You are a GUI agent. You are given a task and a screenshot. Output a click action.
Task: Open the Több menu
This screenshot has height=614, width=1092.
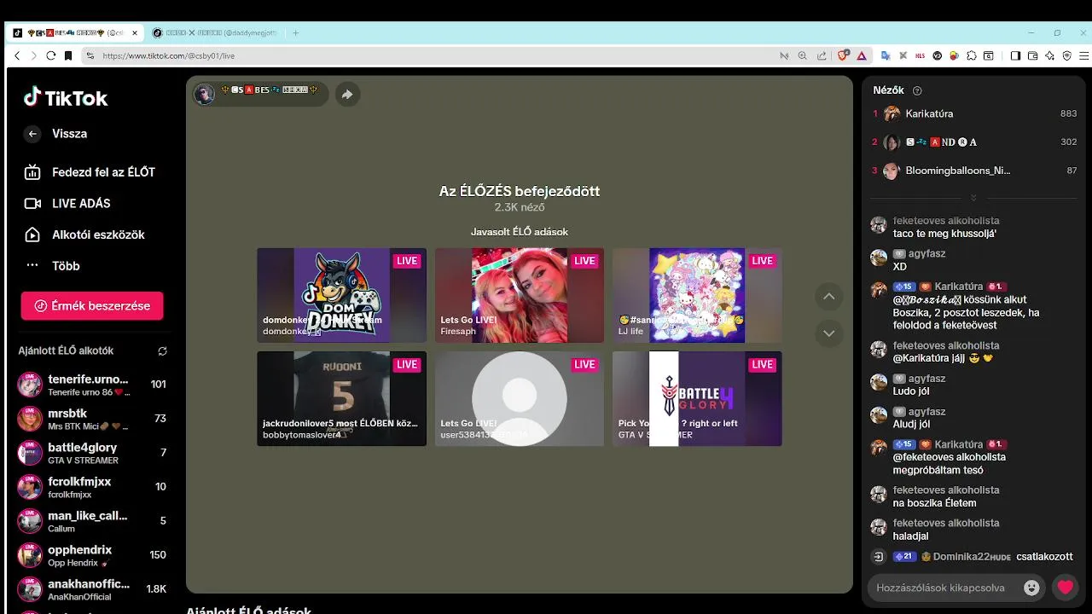point(52,265)
